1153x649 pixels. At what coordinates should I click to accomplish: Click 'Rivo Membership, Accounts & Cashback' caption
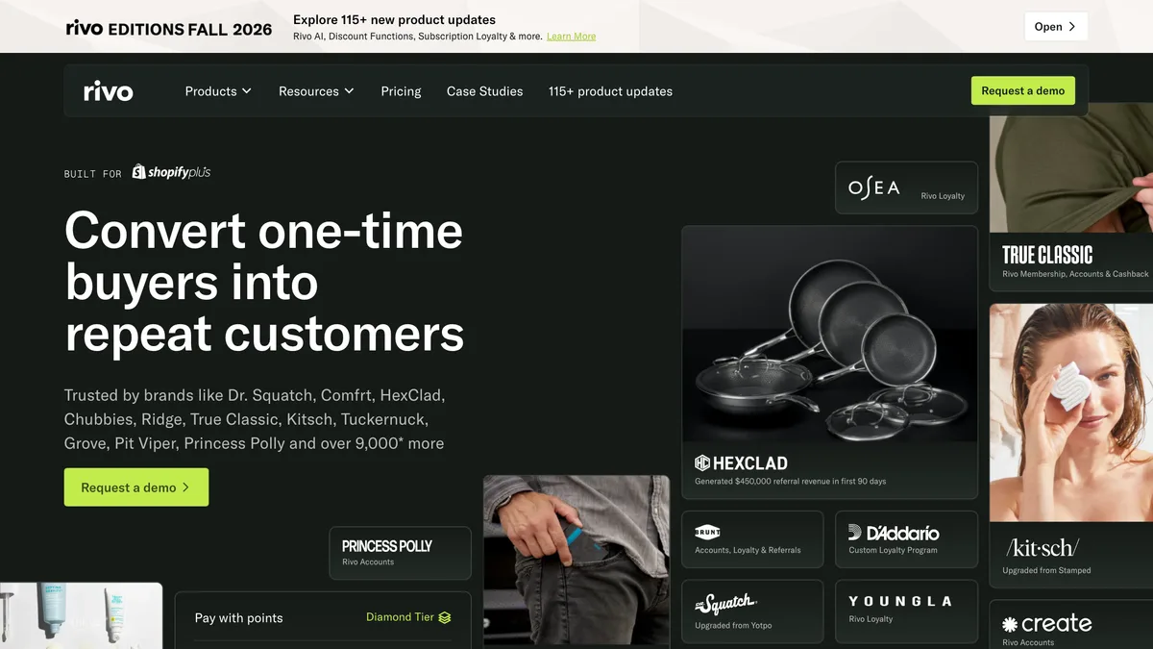pos(1075,274)
